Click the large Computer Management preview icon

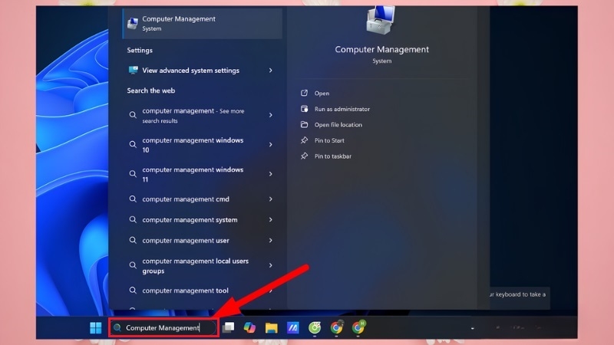point(381,20)
